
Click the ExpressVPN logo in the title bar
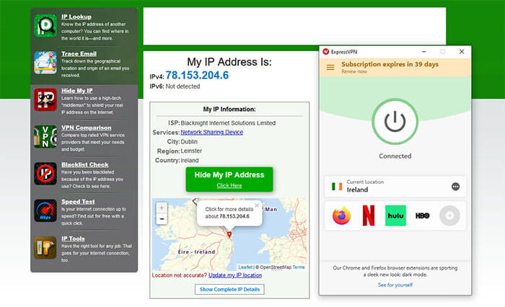[x=326, y=51]
